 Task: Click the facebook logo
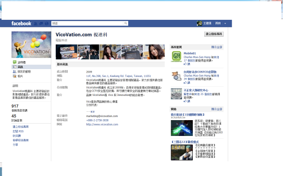click(21, 23)
